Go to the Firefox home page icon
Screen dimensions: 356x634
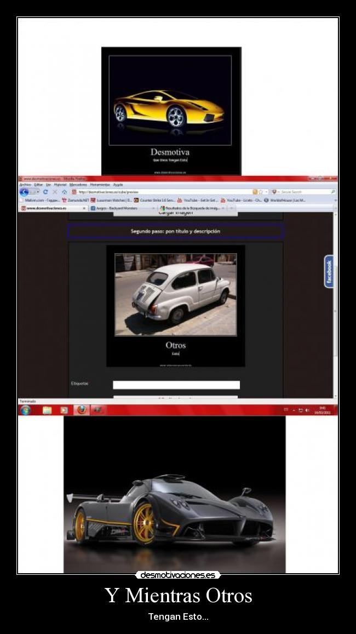(64, 192)
